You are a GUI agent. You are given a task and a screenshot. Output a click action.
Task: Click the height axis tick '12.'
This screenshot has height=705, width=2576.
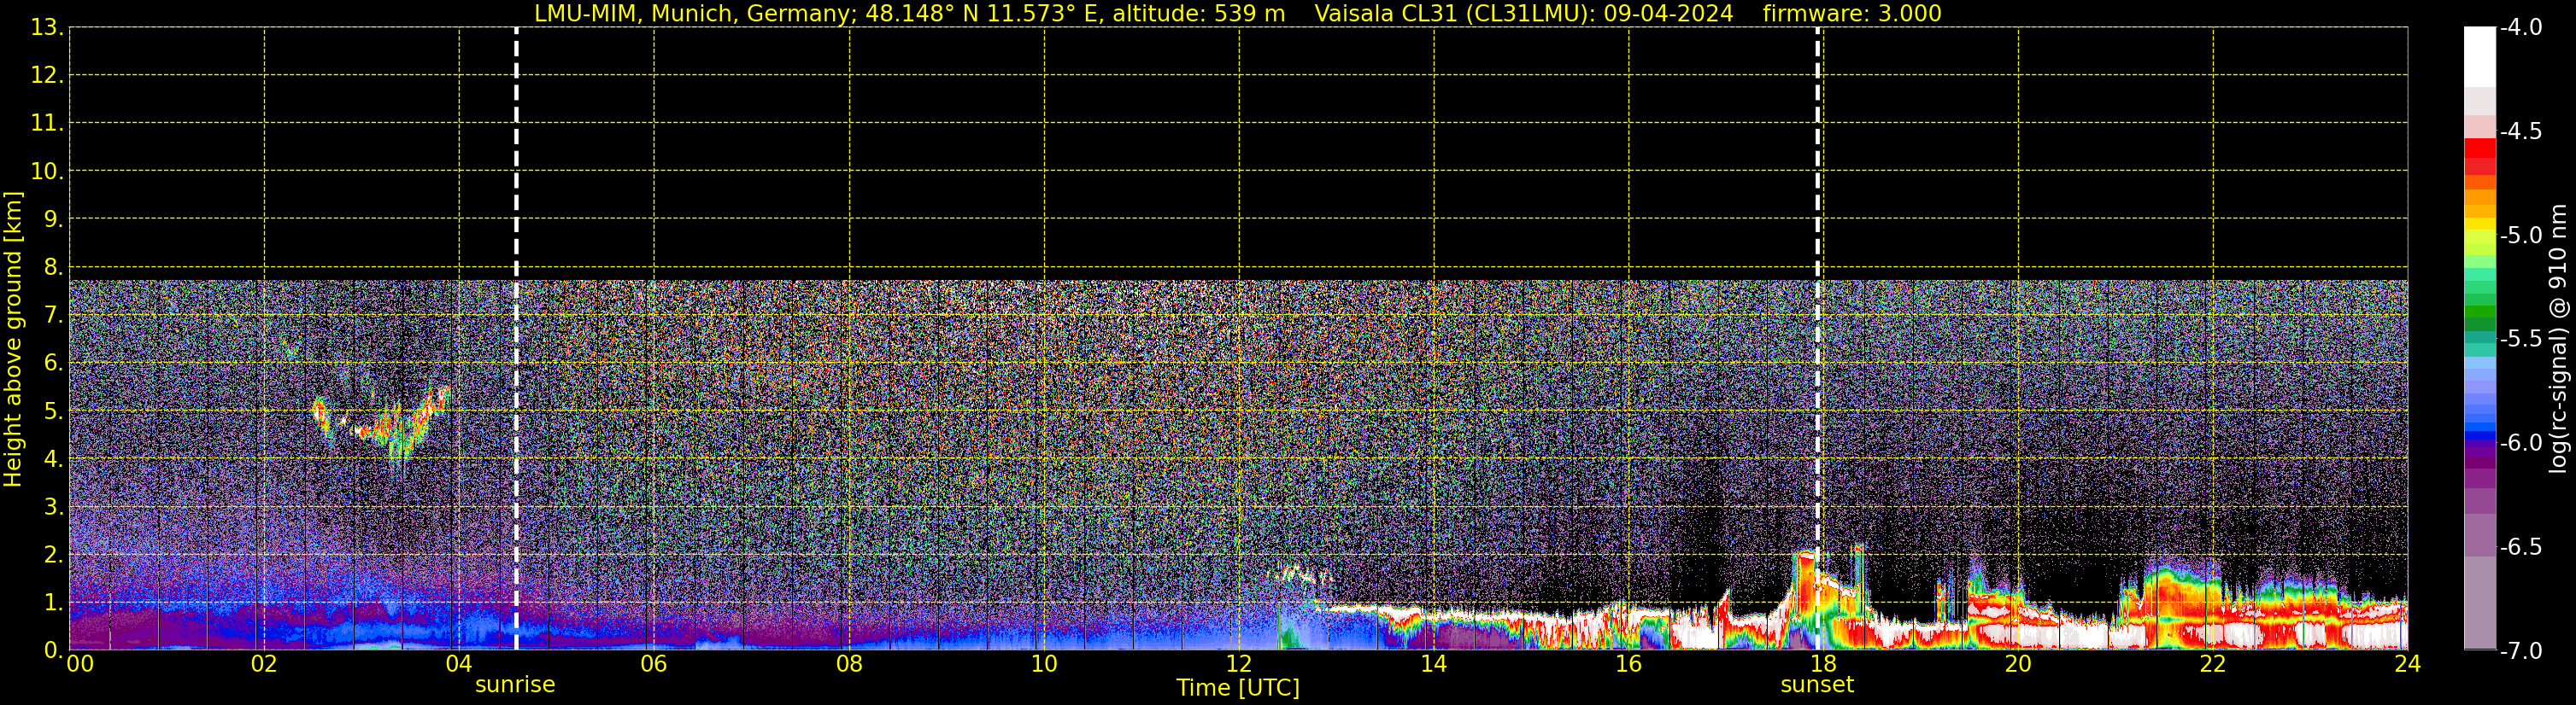[x=47, y=76]
